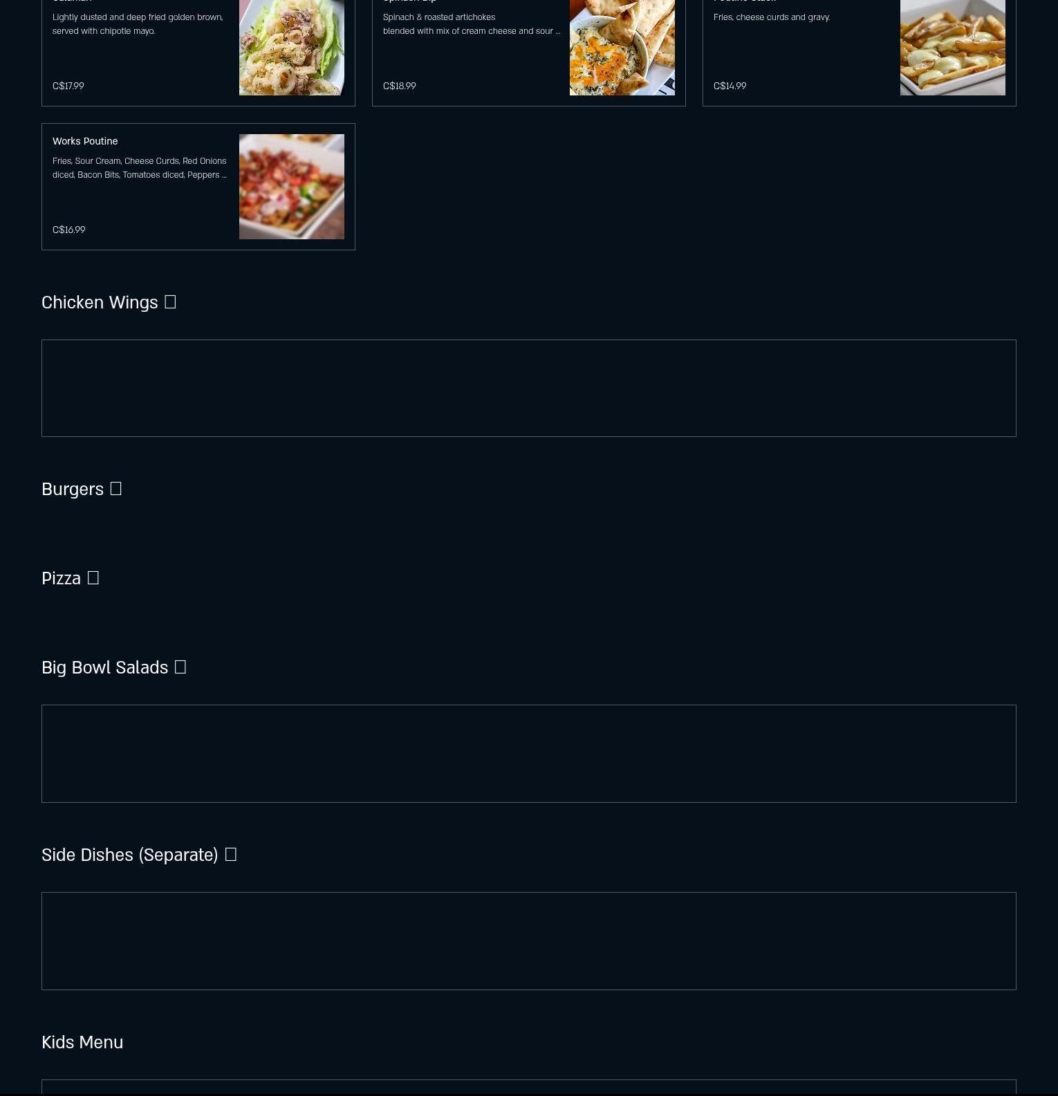Image resolution: width=1058 pixels, height=1096 pixels.
Task: Open the Works Poutine food photo
Action: click(x=292, y=187)
